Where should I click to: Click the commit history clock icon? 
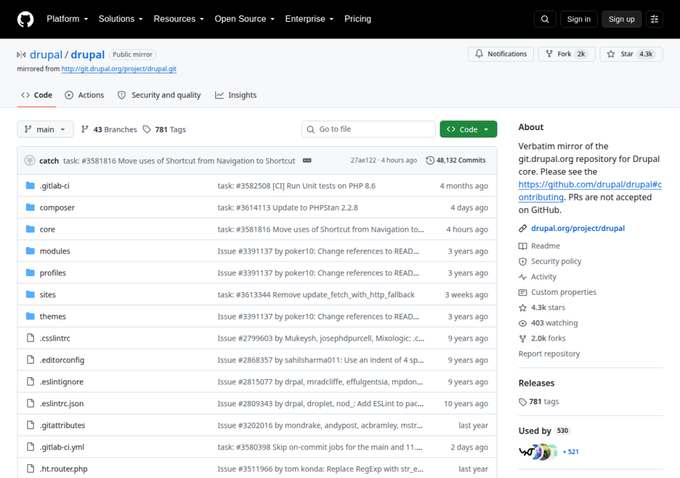(430, 161)
